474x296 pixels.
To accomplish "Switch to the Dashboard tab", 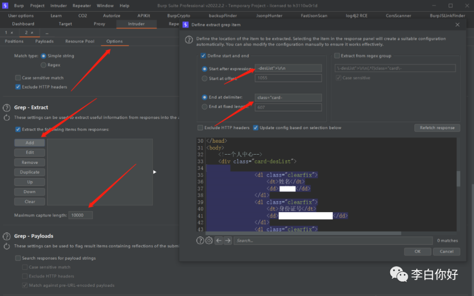I will [x=23, y=24].
